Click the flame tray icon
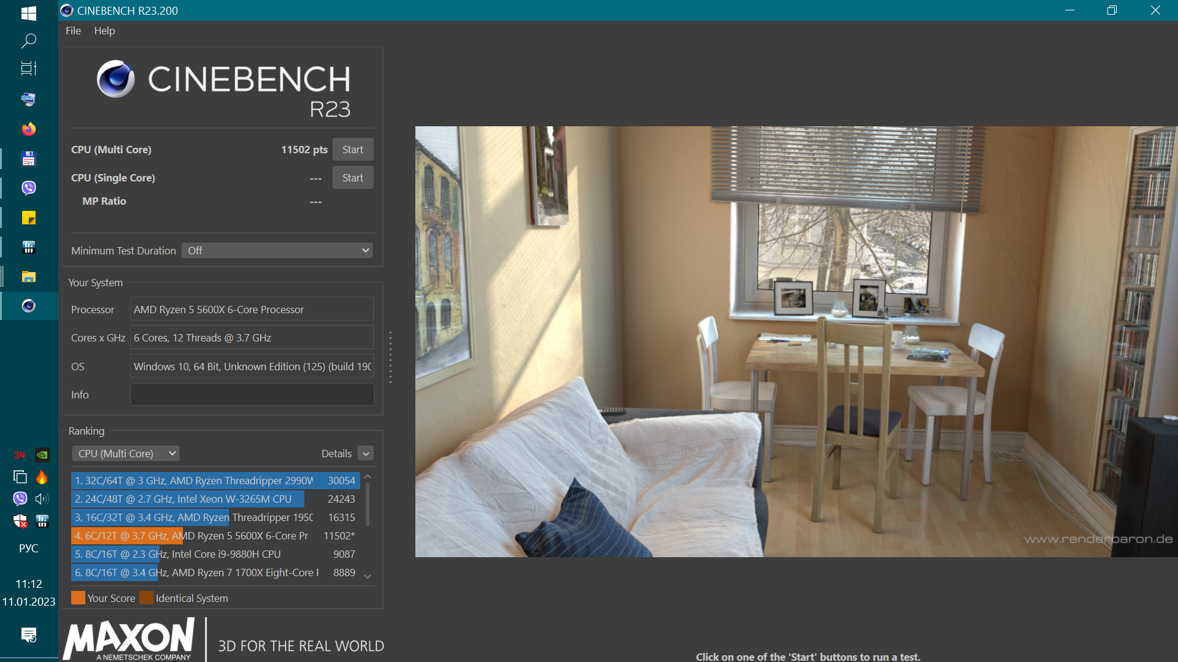Viewport: 1178px width, 662px height. coord(42,477)
